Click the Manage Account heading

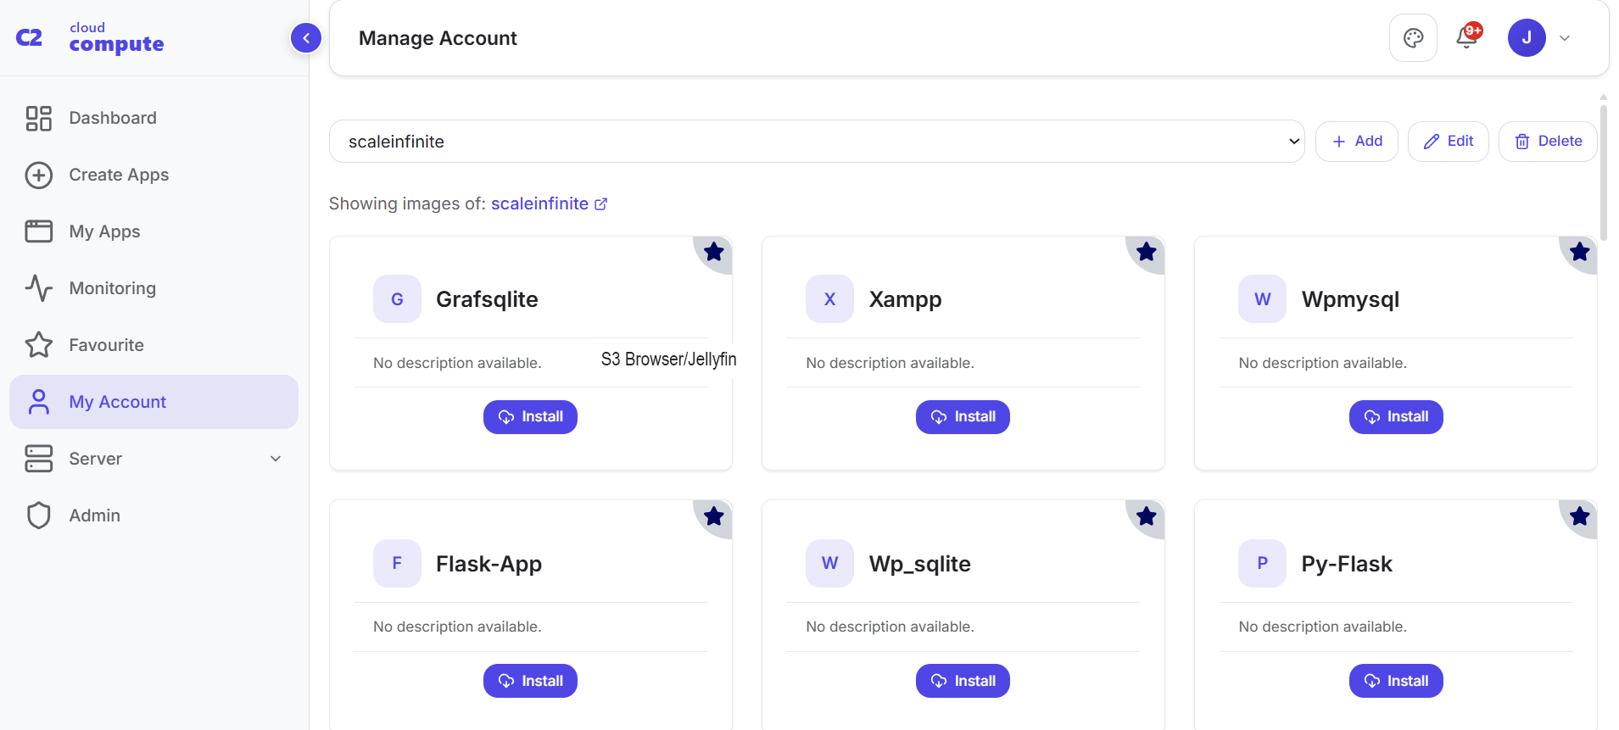pos(438,38)
